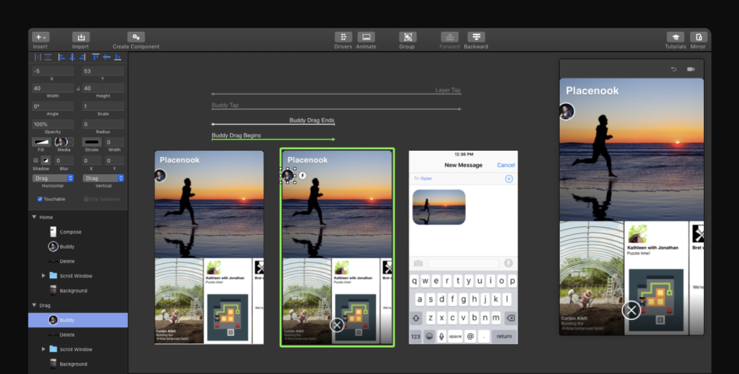Open the Vertical Drag dropdown
739x374 pixels.
click(103, 178)
